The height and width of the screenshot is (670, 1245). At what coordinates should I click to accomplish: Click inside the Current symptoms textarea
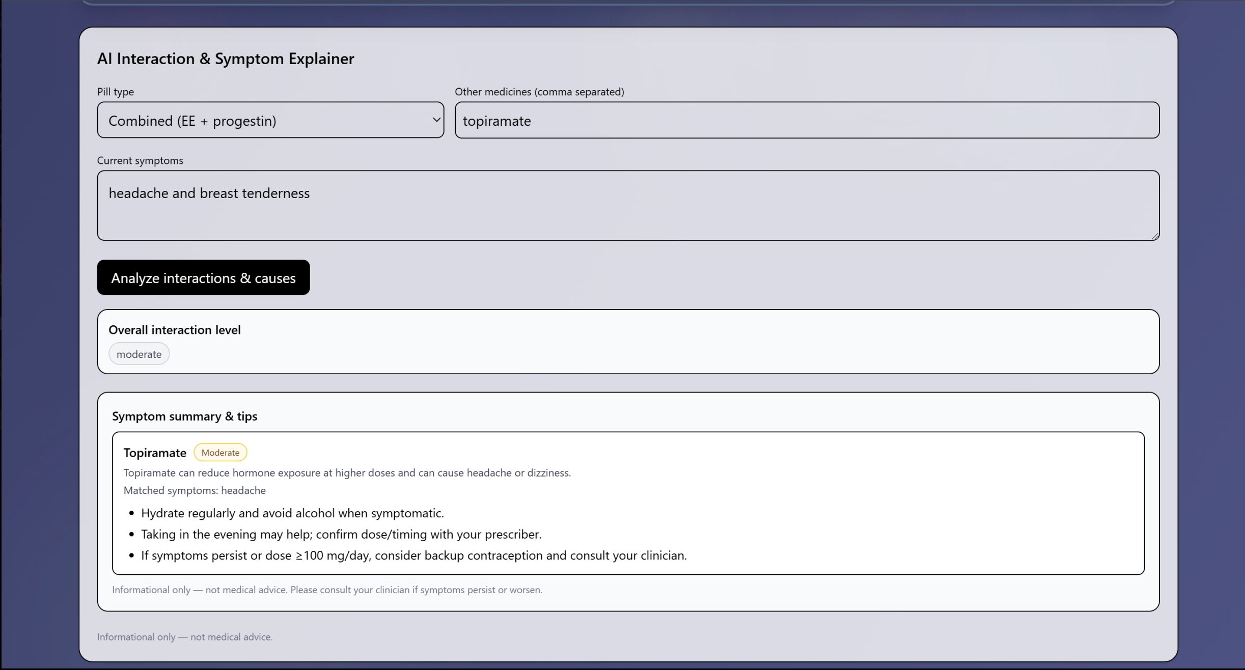(627, 206)
